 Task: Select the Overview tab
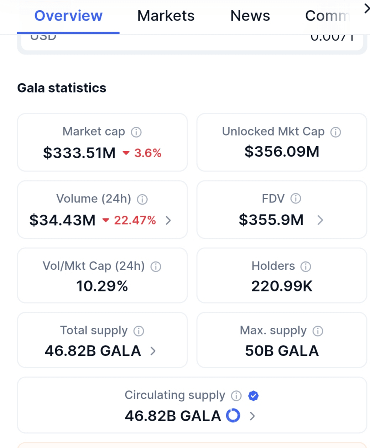[x=68, y=16]
